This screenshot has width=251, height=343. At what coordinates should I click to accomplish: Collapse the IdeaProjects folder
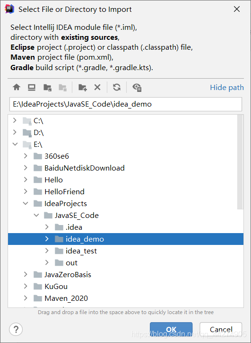[26, 203]
